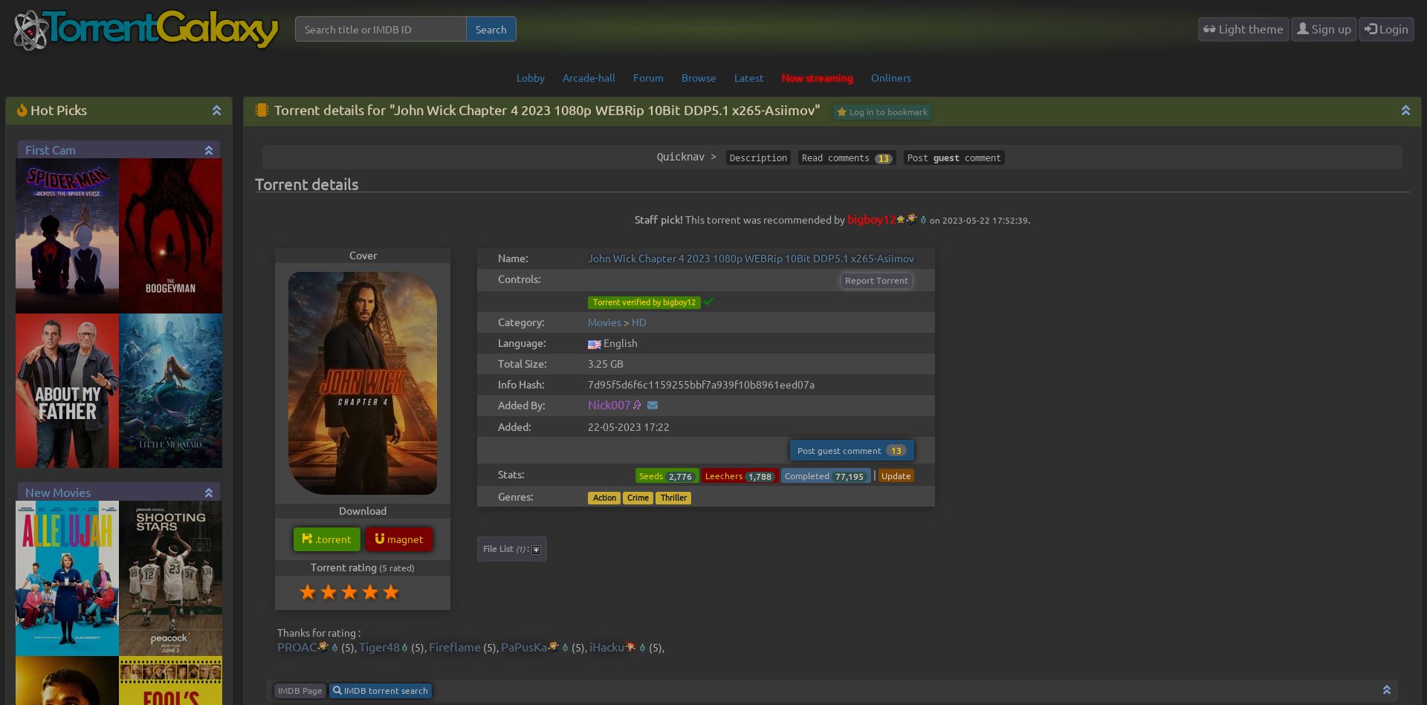1427x705 pixels.
Task: Open the HD subcategory link
Action: tap(639, 322)
